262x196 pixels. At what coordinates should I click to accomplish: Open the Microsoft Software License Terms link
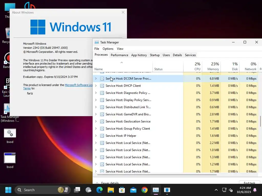pos(79,85)
